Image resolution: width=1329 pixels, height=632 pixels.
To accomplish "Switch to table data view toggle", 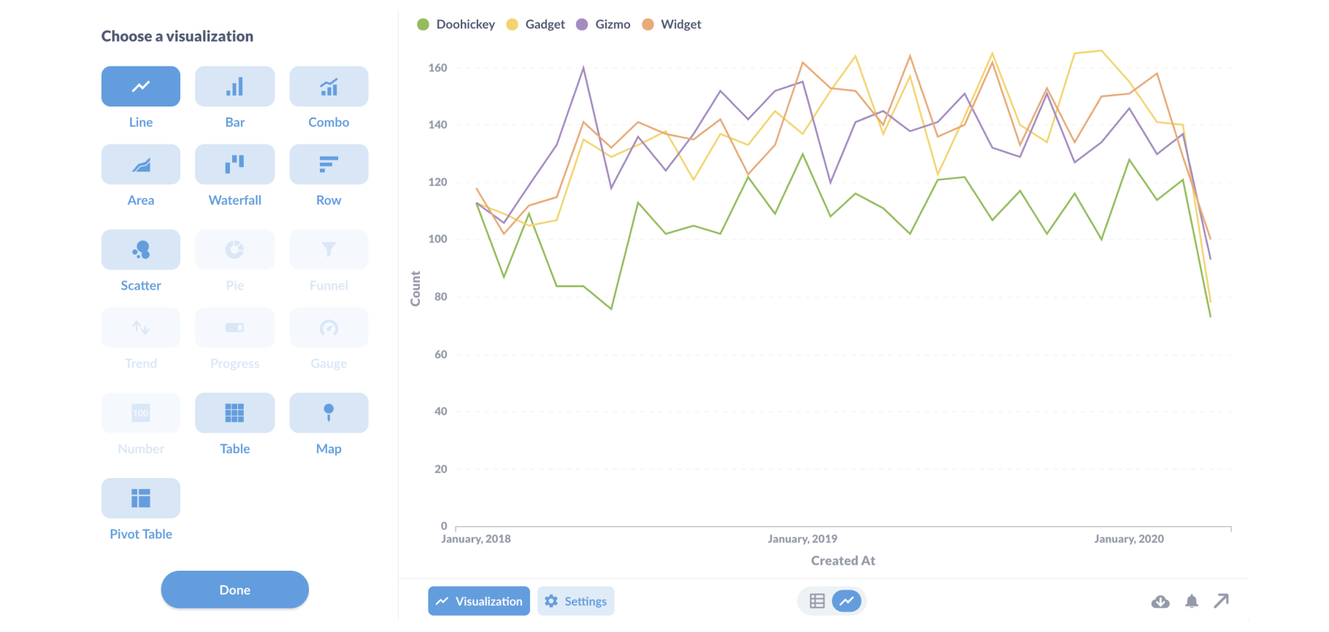I will (817, 601).
